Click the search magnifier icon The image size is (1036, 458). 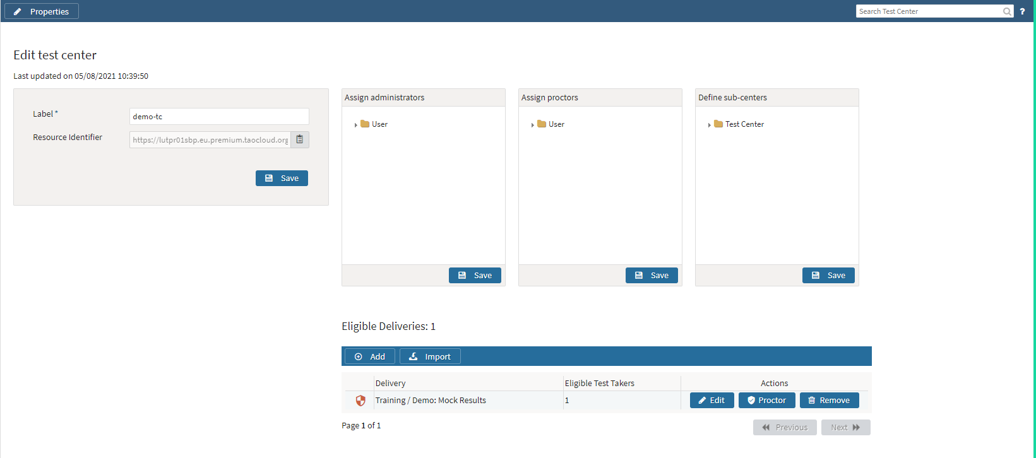pos(1007,11)
